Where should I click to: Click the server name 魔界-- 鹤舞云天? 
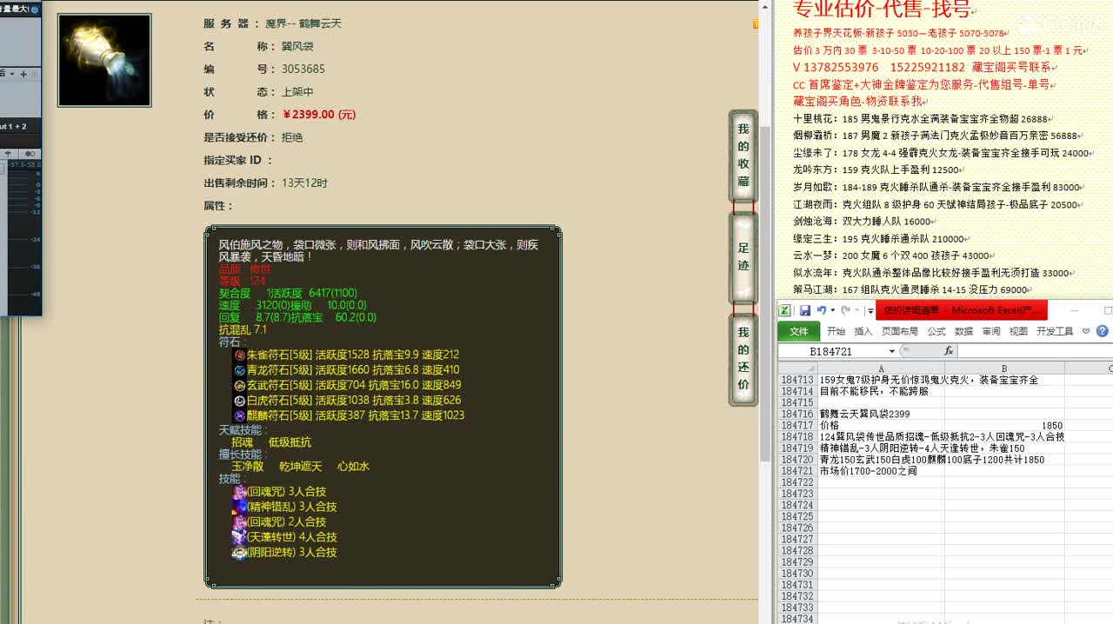(303, 23)
